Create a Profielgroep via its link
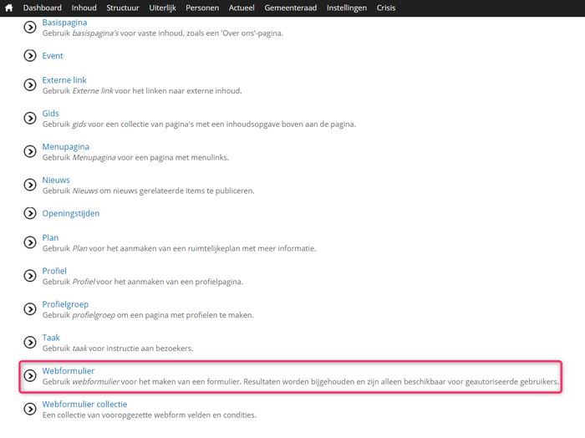The image size is (585, 438). pos(65,304)
